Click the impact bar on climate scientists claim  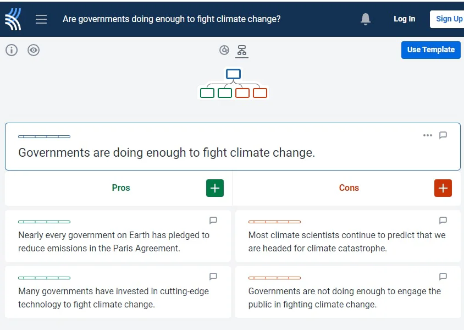click(x=274, y=222)
